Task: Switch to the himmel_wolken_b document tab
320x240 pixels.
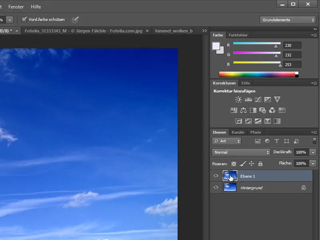Action: [174, 31]
